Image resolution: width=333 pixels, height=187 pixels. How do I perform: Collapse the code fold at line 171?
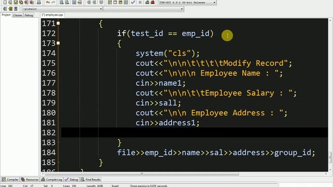58,23
